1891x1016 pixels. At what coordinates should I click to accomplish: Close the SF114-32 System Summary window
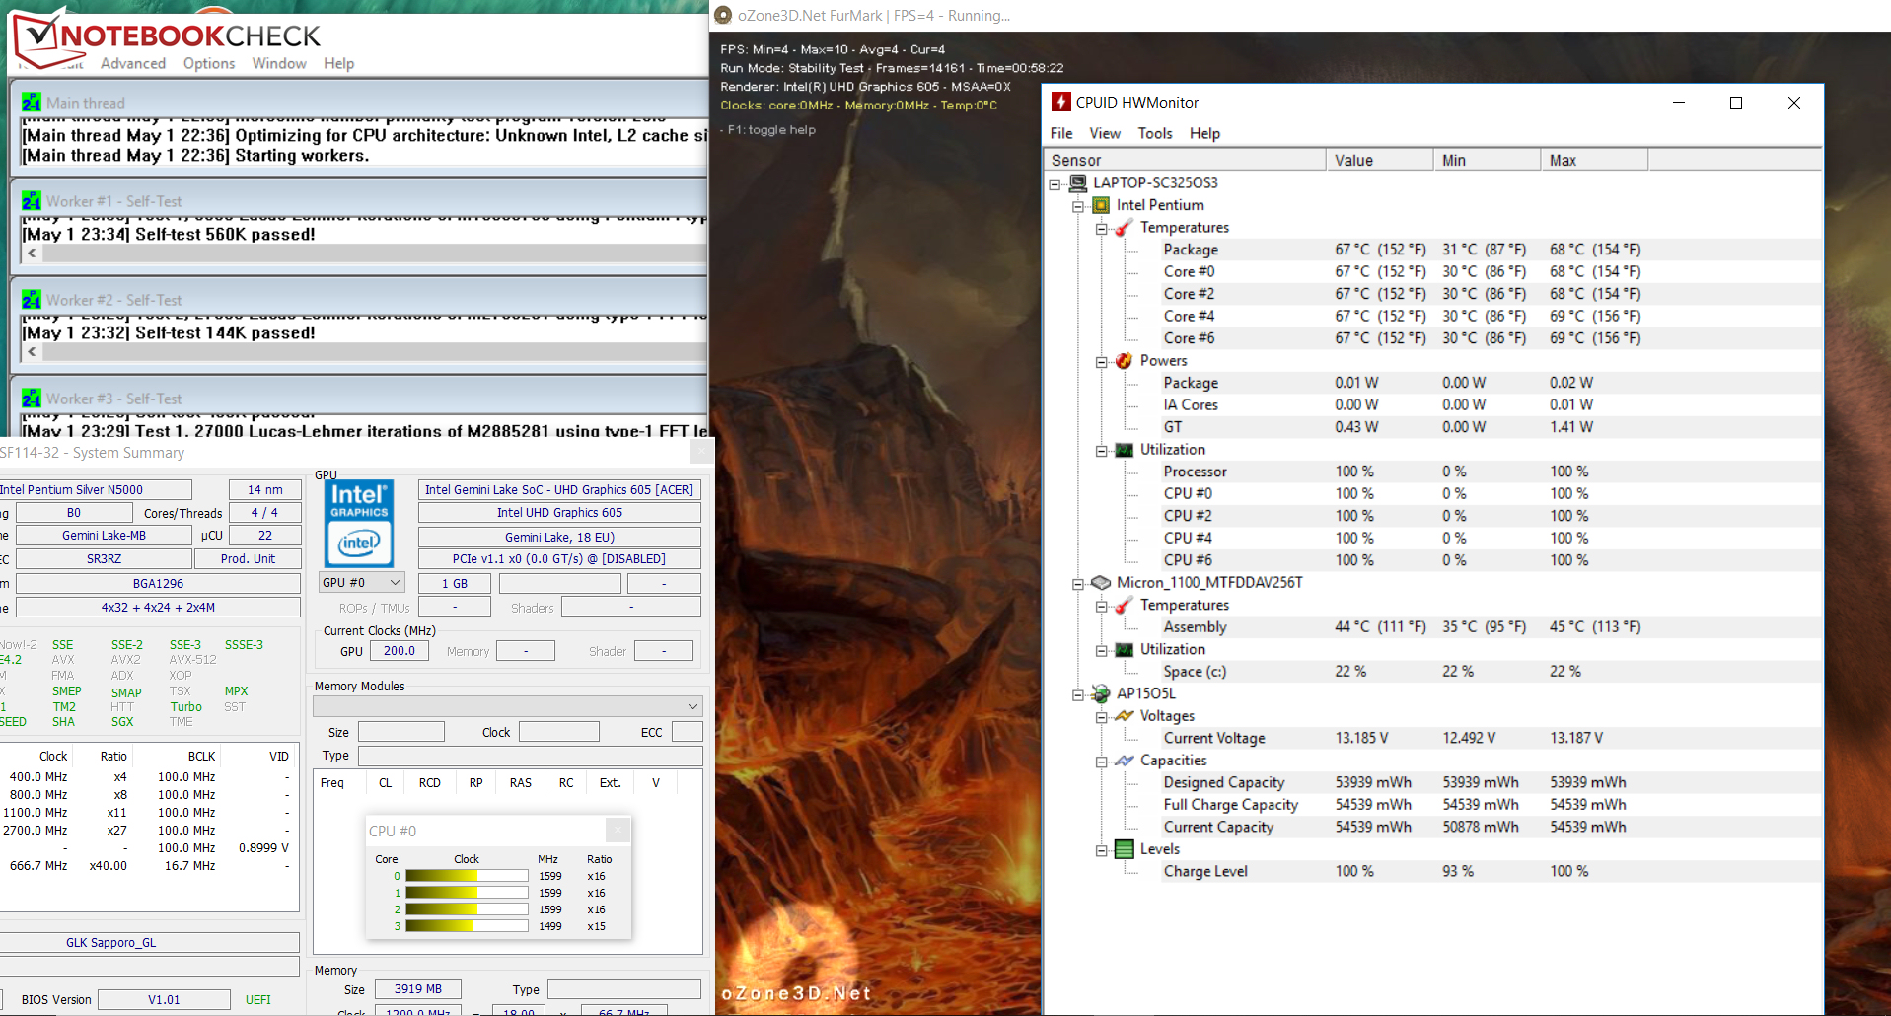click(x=700, y=452)
